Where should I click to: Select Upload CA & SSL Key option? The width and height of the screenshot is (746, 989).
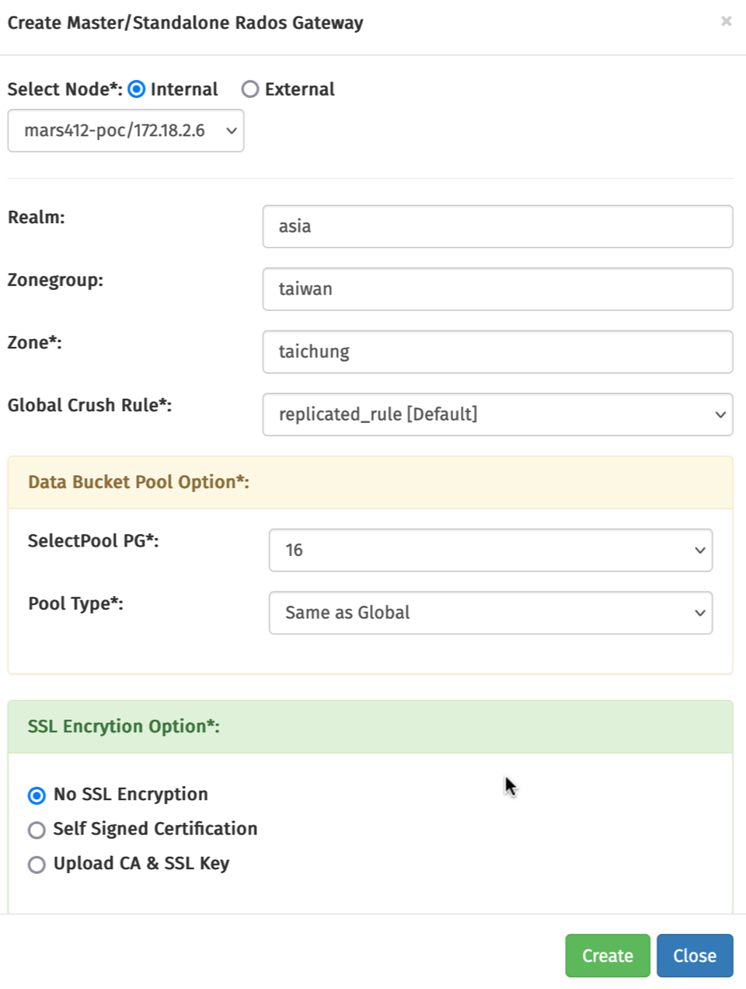click(37, 865)
